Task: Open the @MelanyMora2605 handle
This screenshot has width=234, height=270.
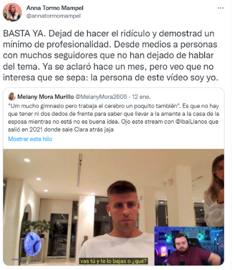Action: click(x=101, y=97)
